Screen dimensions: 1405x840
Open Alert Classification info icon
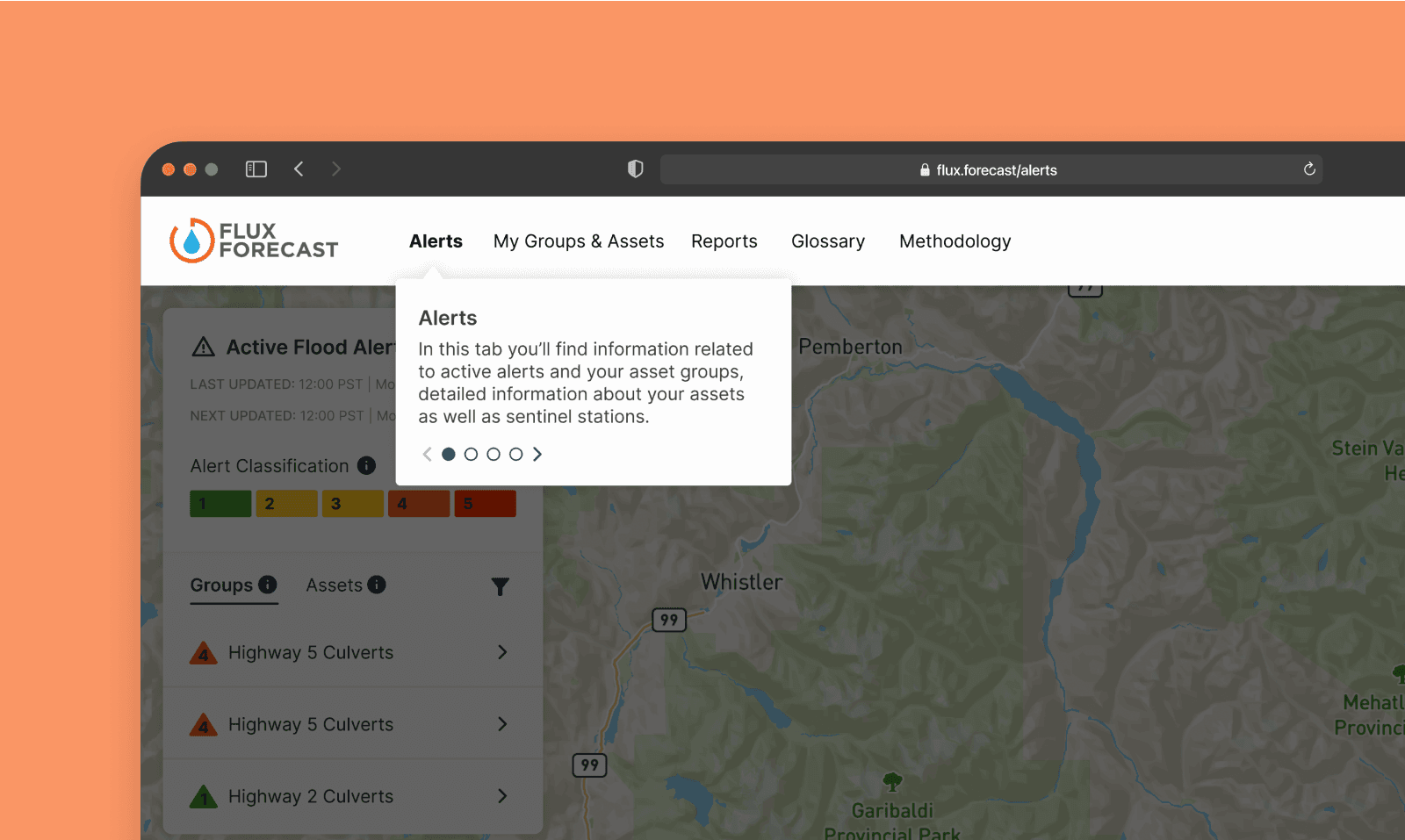pyautogui.click(x=367, y=465)
